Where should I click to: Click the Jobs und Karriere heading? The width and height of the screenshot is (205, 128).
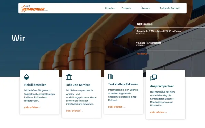pos(78,85)
